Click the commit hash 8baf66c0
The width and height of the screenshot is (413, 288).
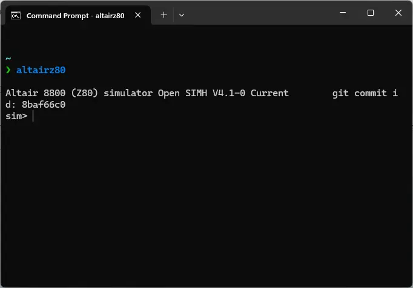tap(44, 105)
